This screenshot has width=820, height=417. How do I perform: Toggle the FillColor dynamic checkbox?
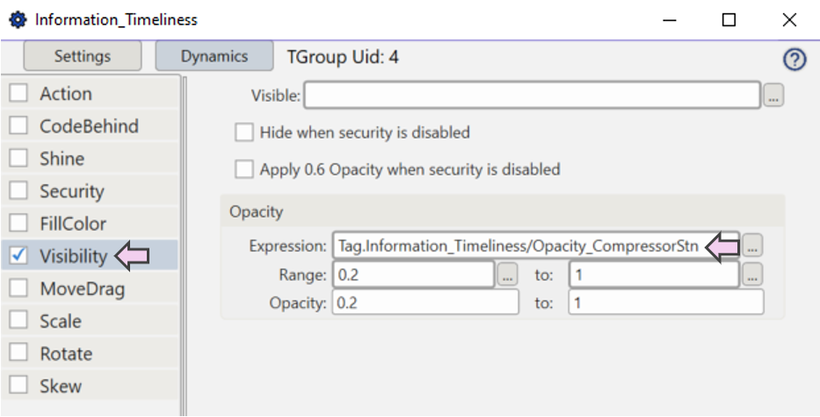coord(18,224)
